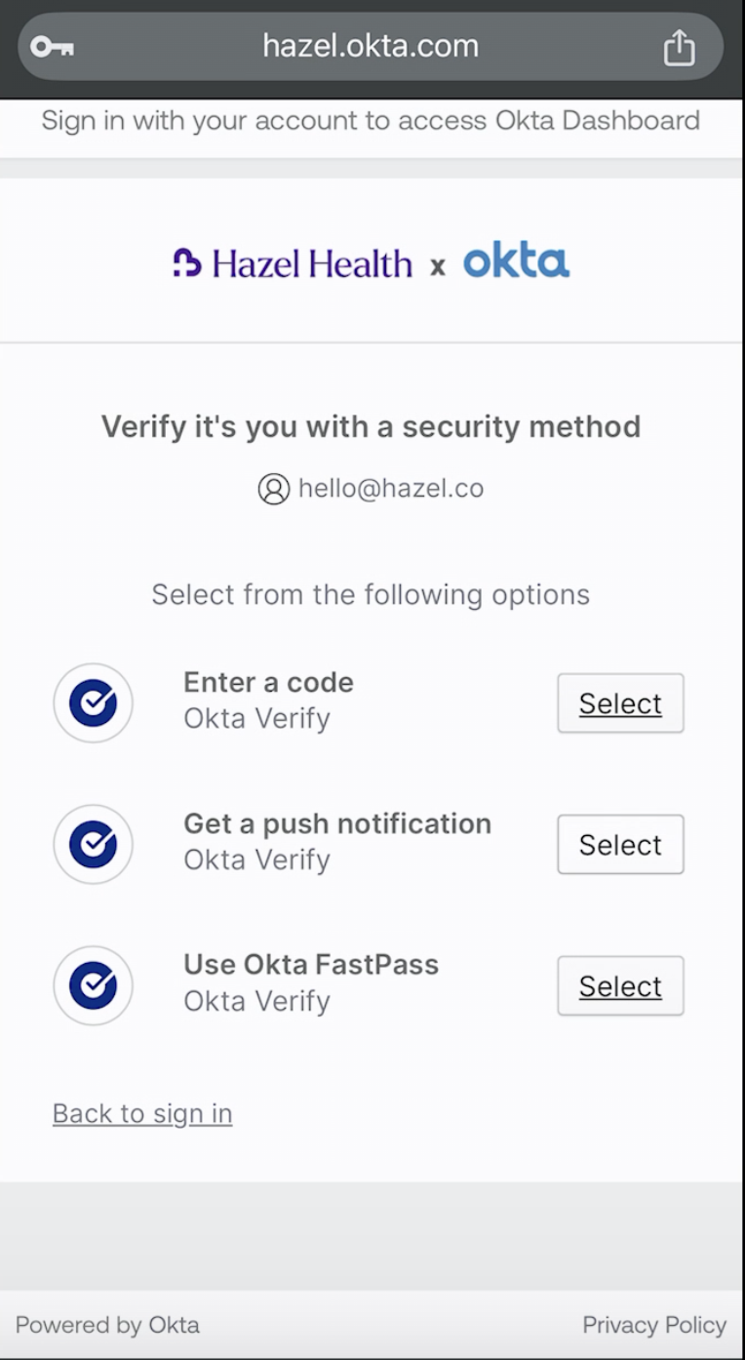Click the Use Okta FastPass label
745x1360 pixels.
point(311,964)
